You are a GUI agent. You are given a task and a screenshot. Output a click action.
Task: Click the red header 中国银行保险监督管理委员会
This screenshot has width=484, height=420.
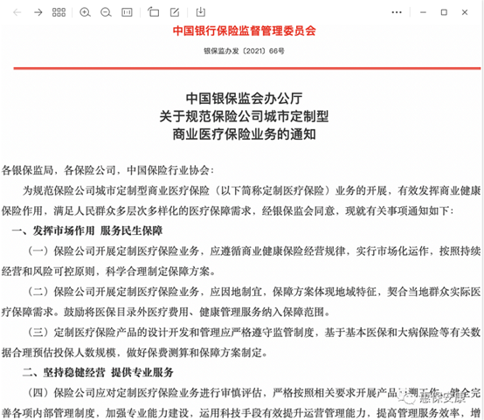click(244, 31)
